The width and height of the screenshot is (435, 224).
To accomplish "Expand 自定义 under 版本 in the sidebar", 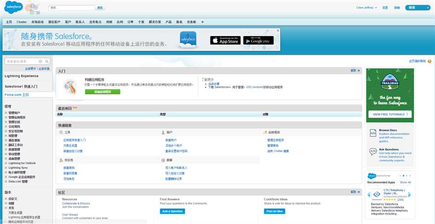I will pos(6,198).
